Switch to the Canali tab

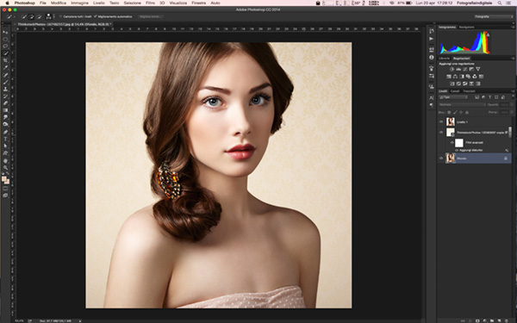click(455, 91)
